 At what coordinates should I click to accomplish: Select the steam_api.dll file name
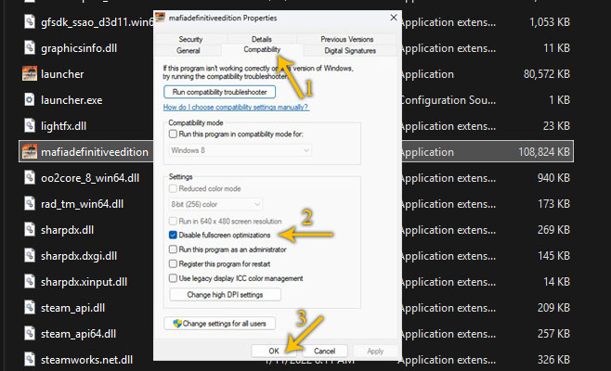[72, 308]
